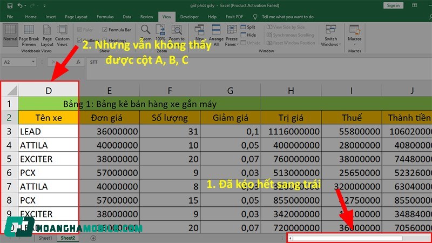Click the Tell me lightbulb icon
This screenshot has height=243, width=432.
(x=255, y=17)
